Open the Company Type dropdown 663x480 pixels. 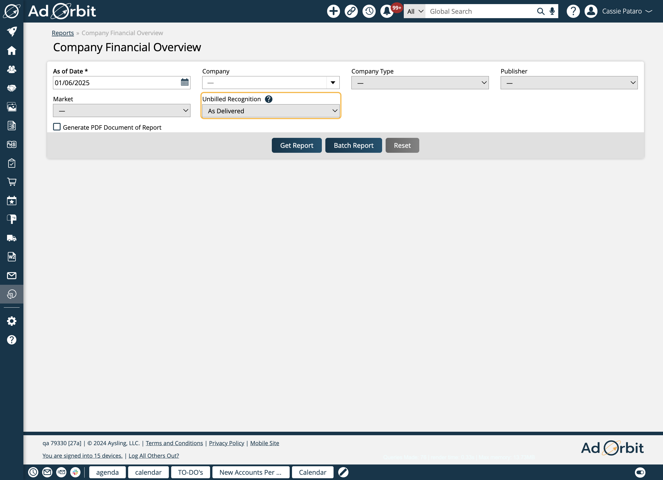[420, 83]
